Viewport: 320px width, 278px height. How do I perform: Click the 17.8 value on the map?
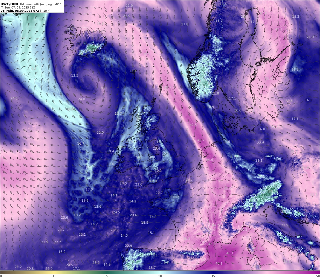185,24
